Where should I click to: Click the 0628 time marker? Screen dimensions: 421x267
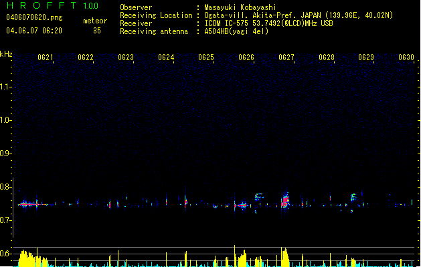(x=327, y=57)
